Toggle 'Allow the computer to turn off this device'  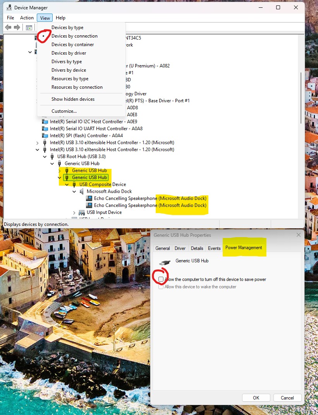click(161, 279)
